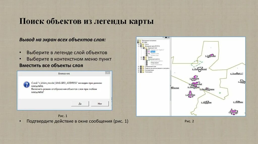This screenshot has height=144, width=258.
Task: Click the 'A' label icon of Подписи для Адреса
Action: coord(149,50)
